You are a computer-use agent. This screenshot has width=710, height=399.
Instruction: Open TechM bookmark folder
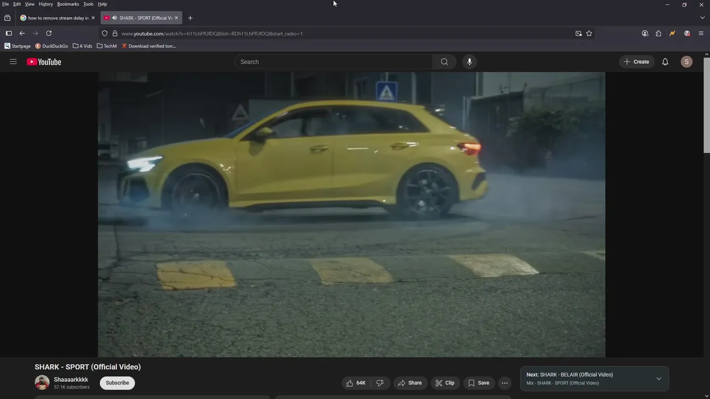pyautogui.click(x=106, y=46)
